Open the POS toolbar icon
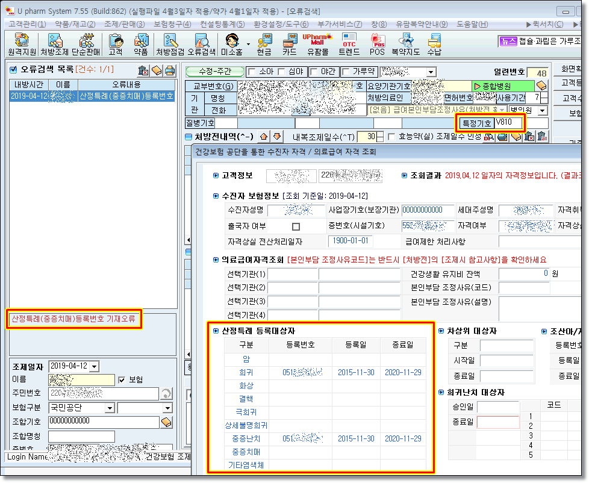Image resolution: width=589 pixels, height=483 pixels. coord(377,45)
